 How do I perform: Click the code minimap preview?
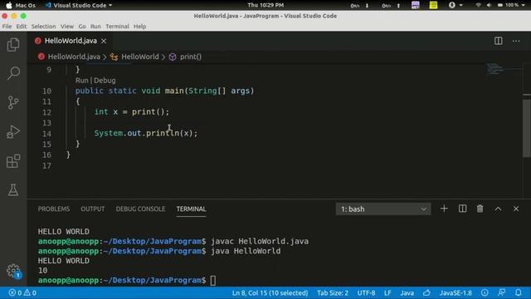pos(495,68)
